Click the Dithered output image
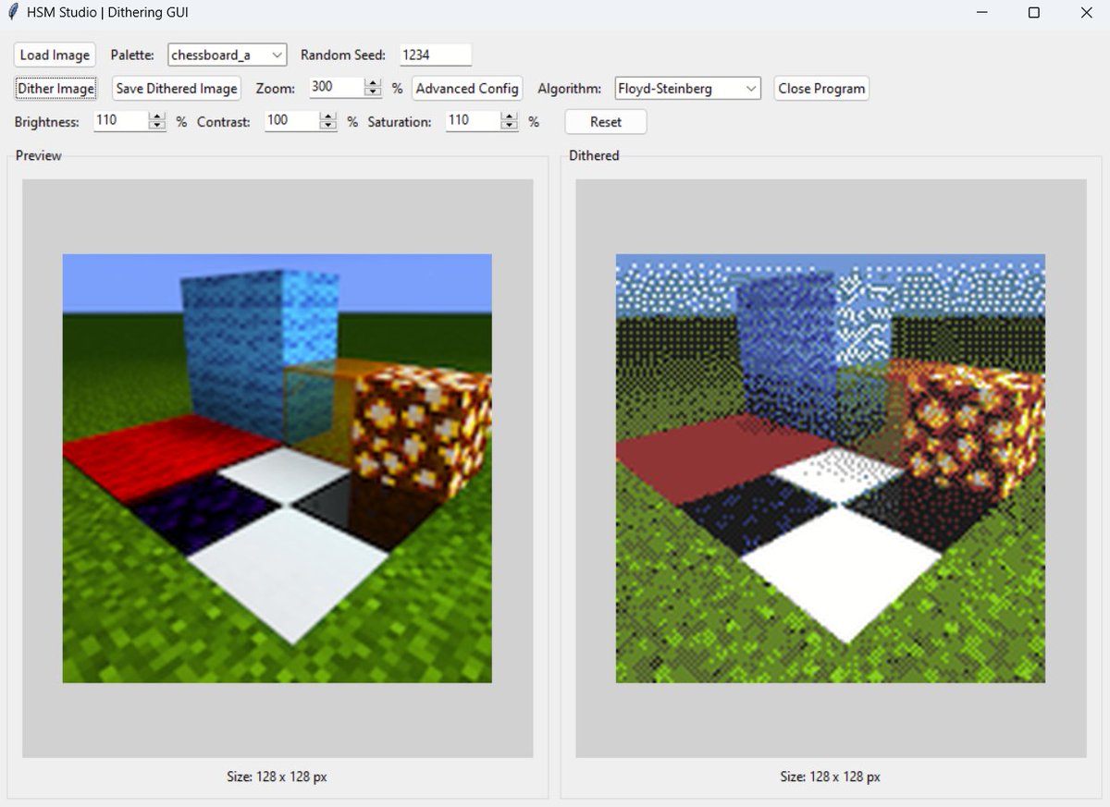This screenshot has height=807, width=1110. point(831,469)
